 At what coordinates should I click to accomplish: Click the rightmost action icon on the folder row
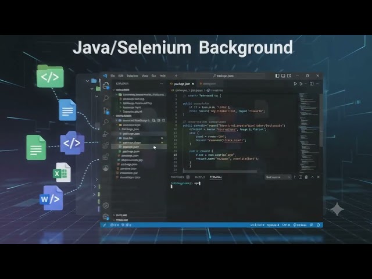[x=163, y=120]
